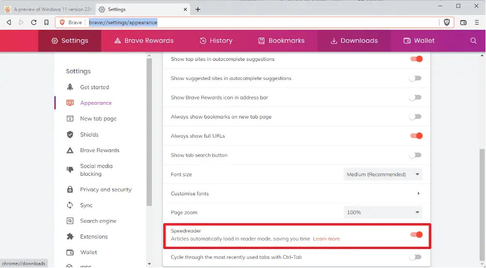The image size is (486, 268).
Task: Click the Privacy and security lock icon
Action: click(70, 189)
